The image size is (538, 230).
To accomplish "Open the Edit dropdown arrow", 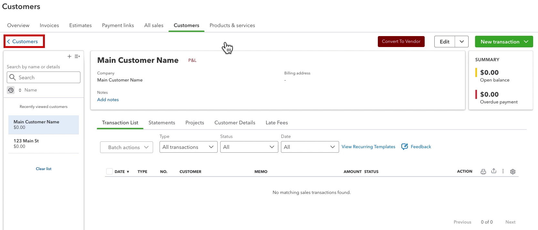I will pos(462,42).
